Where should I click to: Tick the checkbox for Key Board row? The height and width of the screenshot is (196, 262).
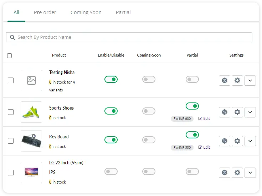pyautogui.click(x=11, y=141)
